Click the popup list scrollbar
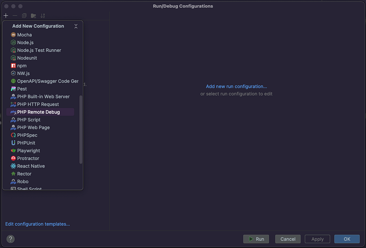The width and height of the screenshot is (366, 248). point(81,130)
